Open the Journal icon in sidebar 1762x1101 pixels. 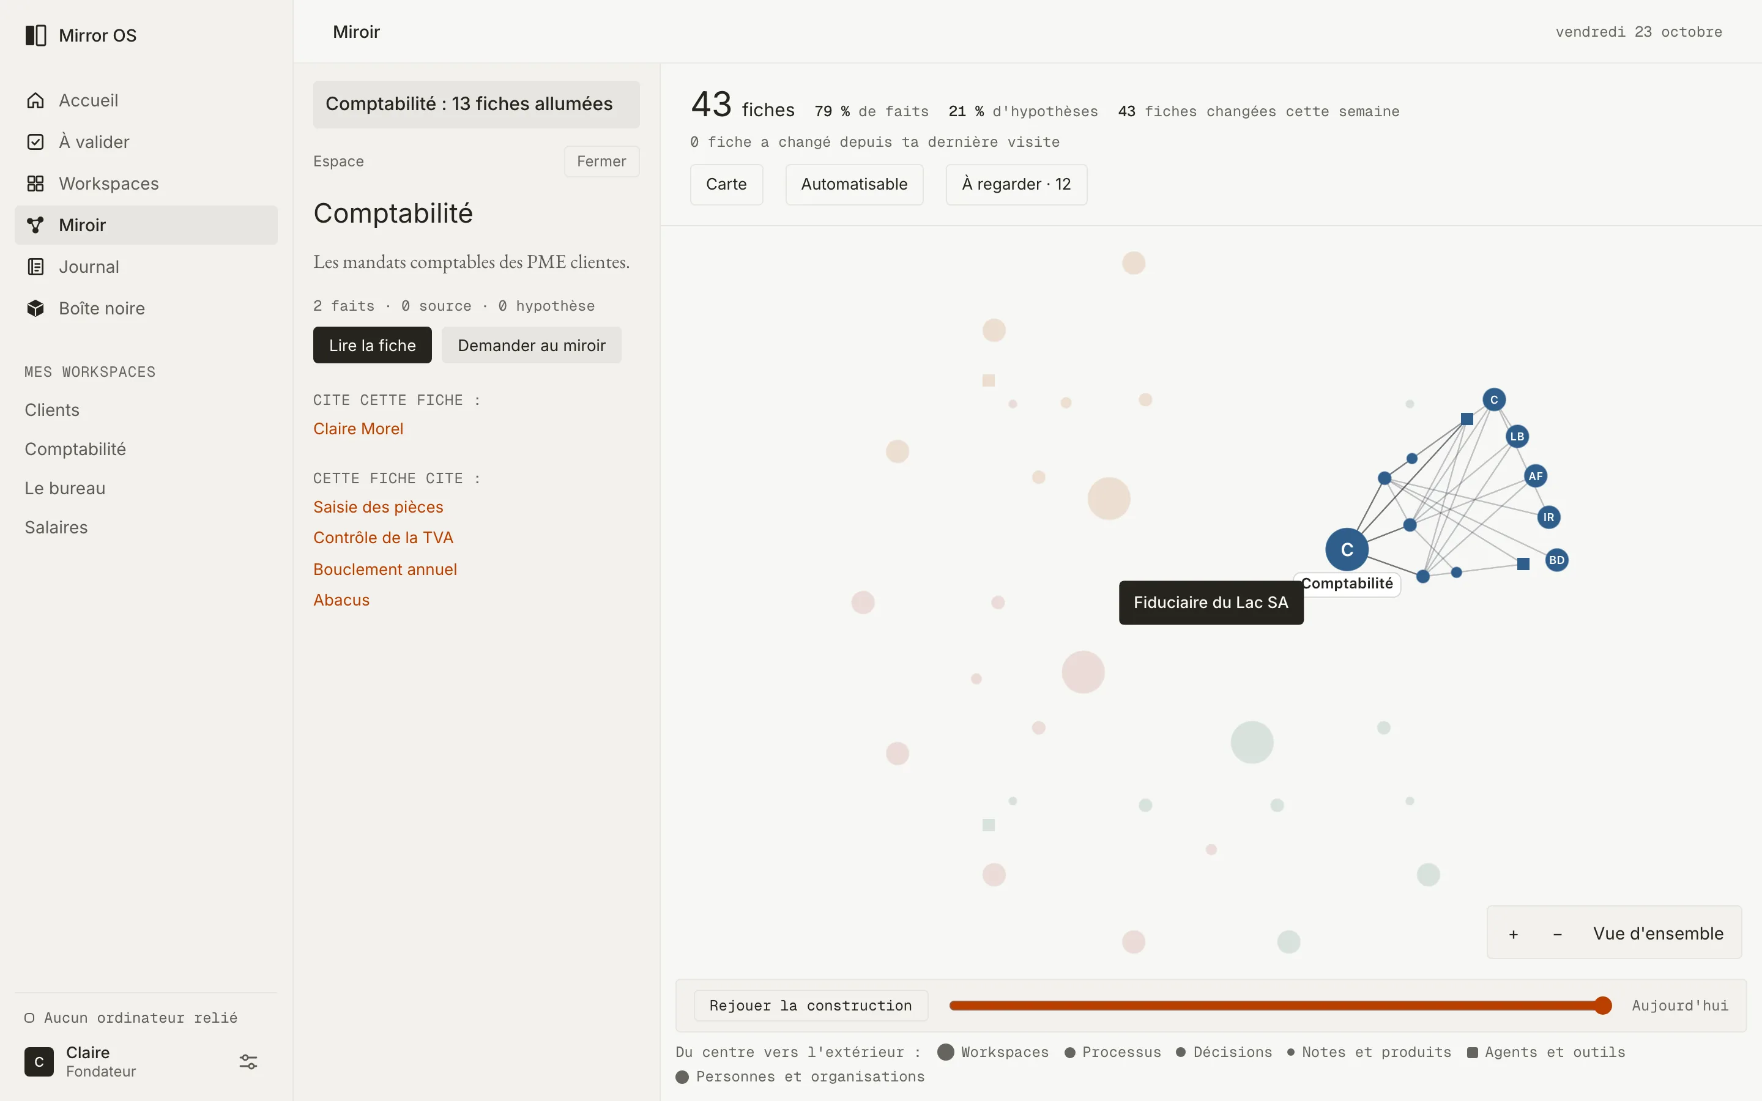click(x=35, y=267)
